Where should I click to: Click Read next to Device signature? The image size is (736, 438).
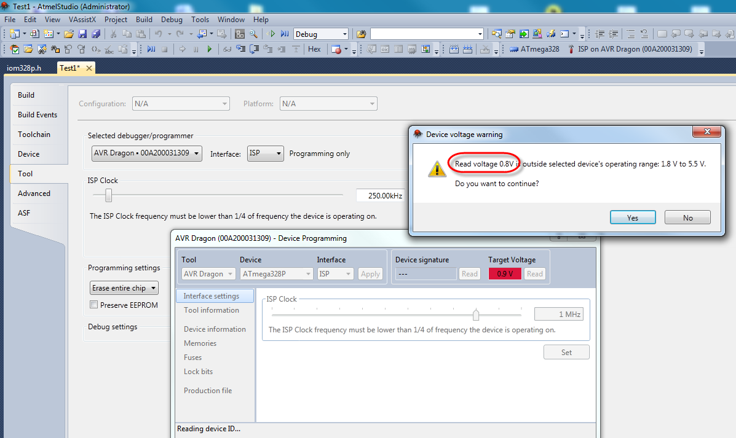tap(469, 274)
